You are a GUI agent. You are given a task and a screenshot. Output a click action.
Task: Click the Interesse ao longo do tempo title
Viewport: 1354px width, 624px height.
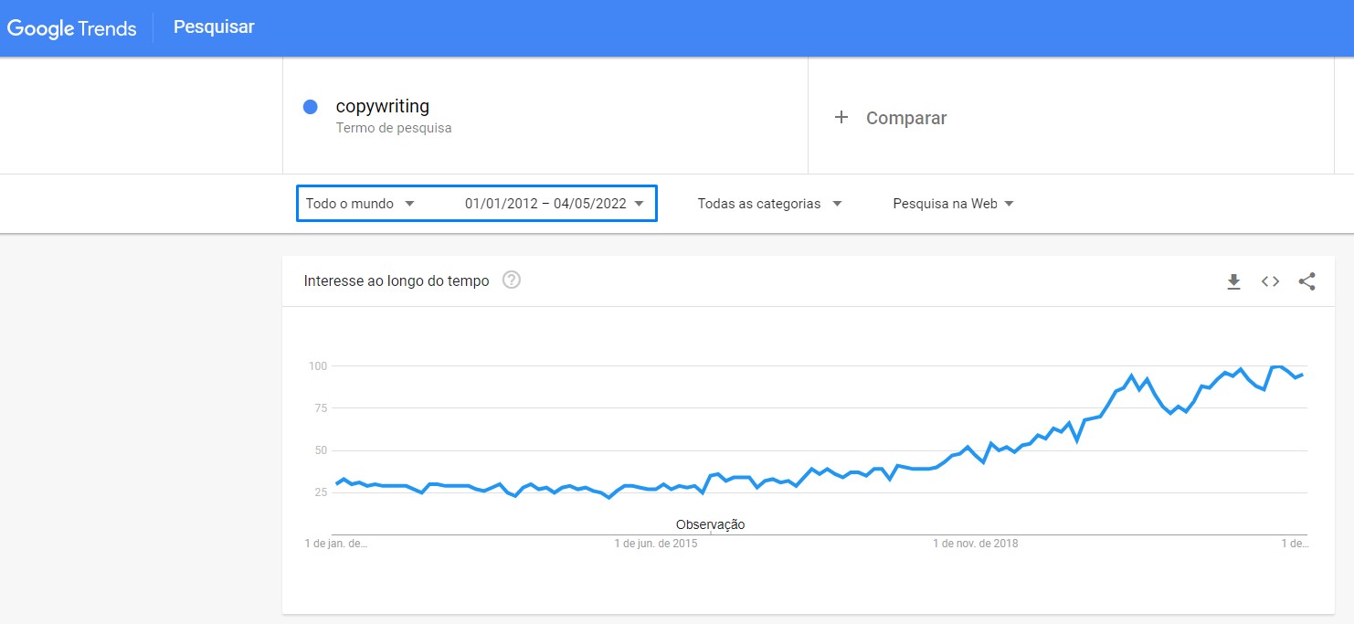pos(397,281)
